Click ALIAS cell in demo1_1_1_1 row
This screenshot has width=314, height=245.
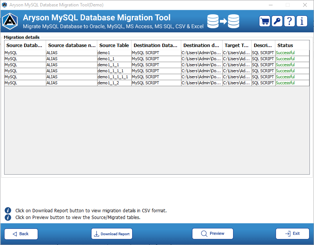(x=72, y=71)
